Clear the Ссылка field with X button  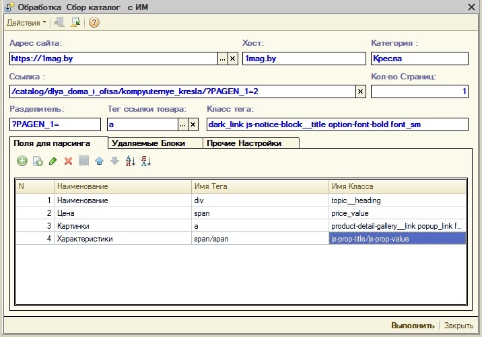click(361, 91)
